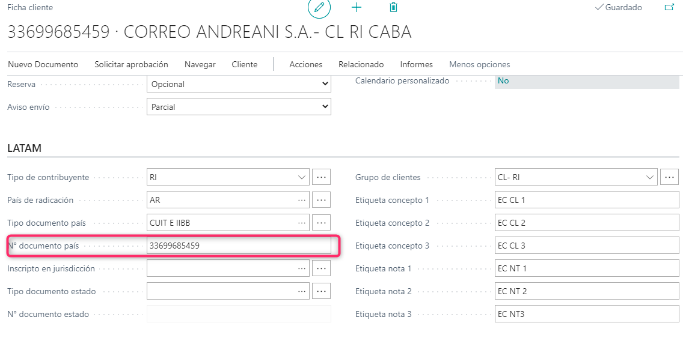Click Etiqueta nota 1 field
Viewport: 683px width, 338px height.
click(587, 268)
